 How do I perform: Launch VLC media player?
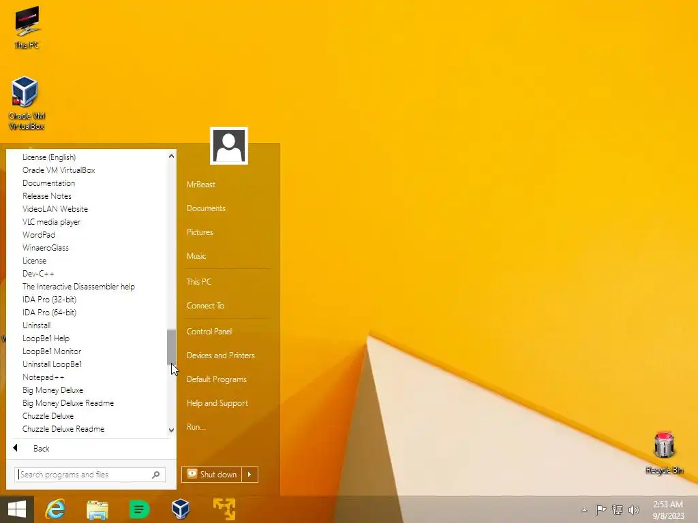point(52,221)
